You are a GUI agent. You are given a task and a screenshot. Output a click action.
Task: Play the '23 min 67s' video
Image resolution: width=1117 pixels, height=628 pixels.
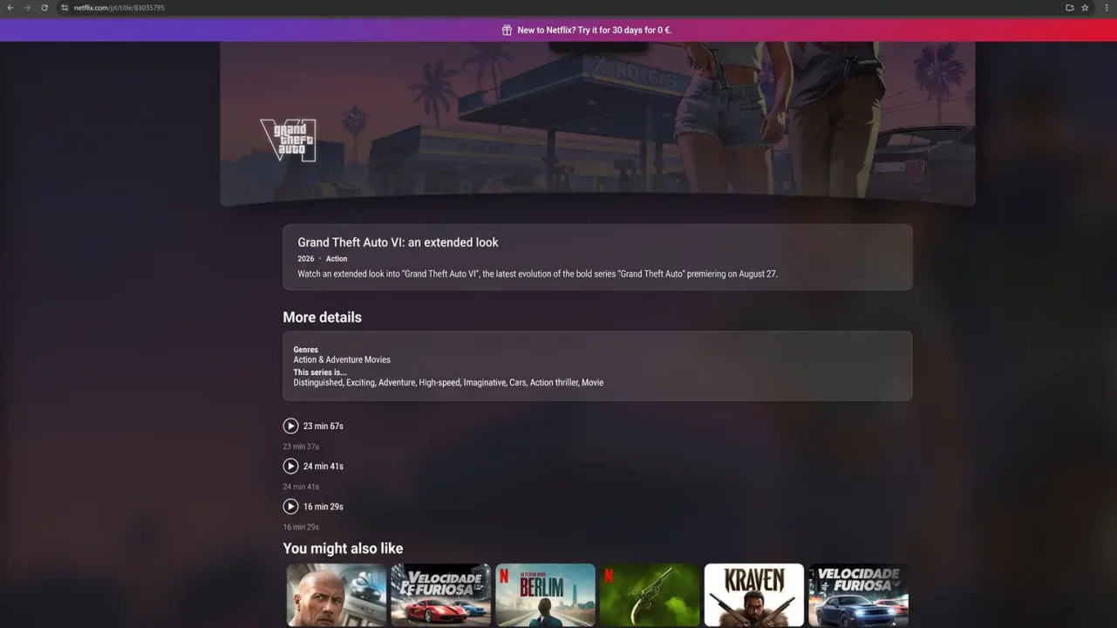(290, 426)
